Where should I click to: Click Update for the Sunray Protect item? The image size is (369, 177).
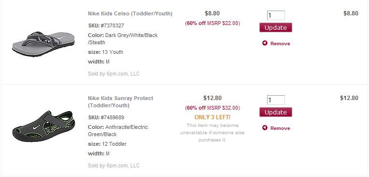[x=276, y=112]
